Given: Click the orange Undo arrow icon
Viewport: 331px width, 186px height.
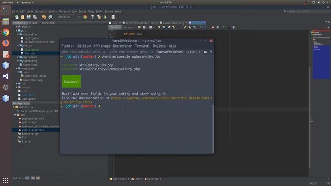Looking at the screenshot, I should coord(43,17).
